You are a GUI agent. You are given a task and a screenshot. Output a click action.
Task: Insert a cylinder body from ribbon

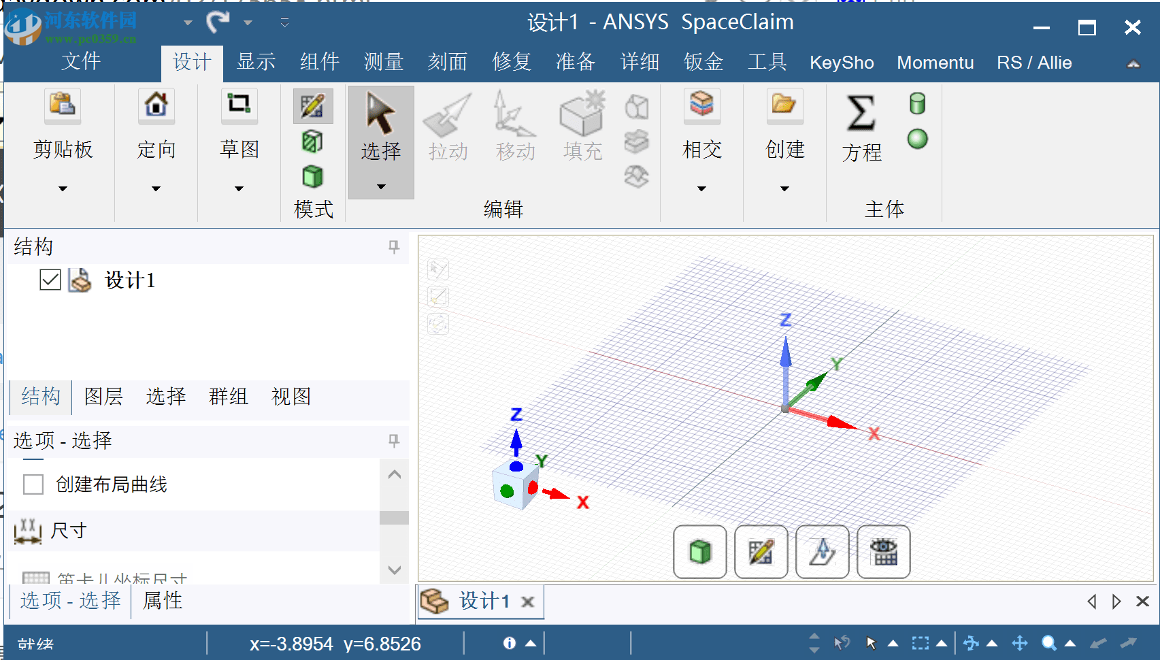918,103
